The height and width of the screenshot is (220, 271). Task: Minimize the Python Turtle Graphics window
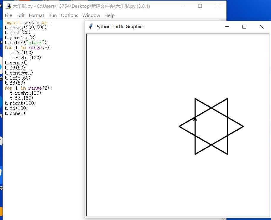(x=227, y=27)
